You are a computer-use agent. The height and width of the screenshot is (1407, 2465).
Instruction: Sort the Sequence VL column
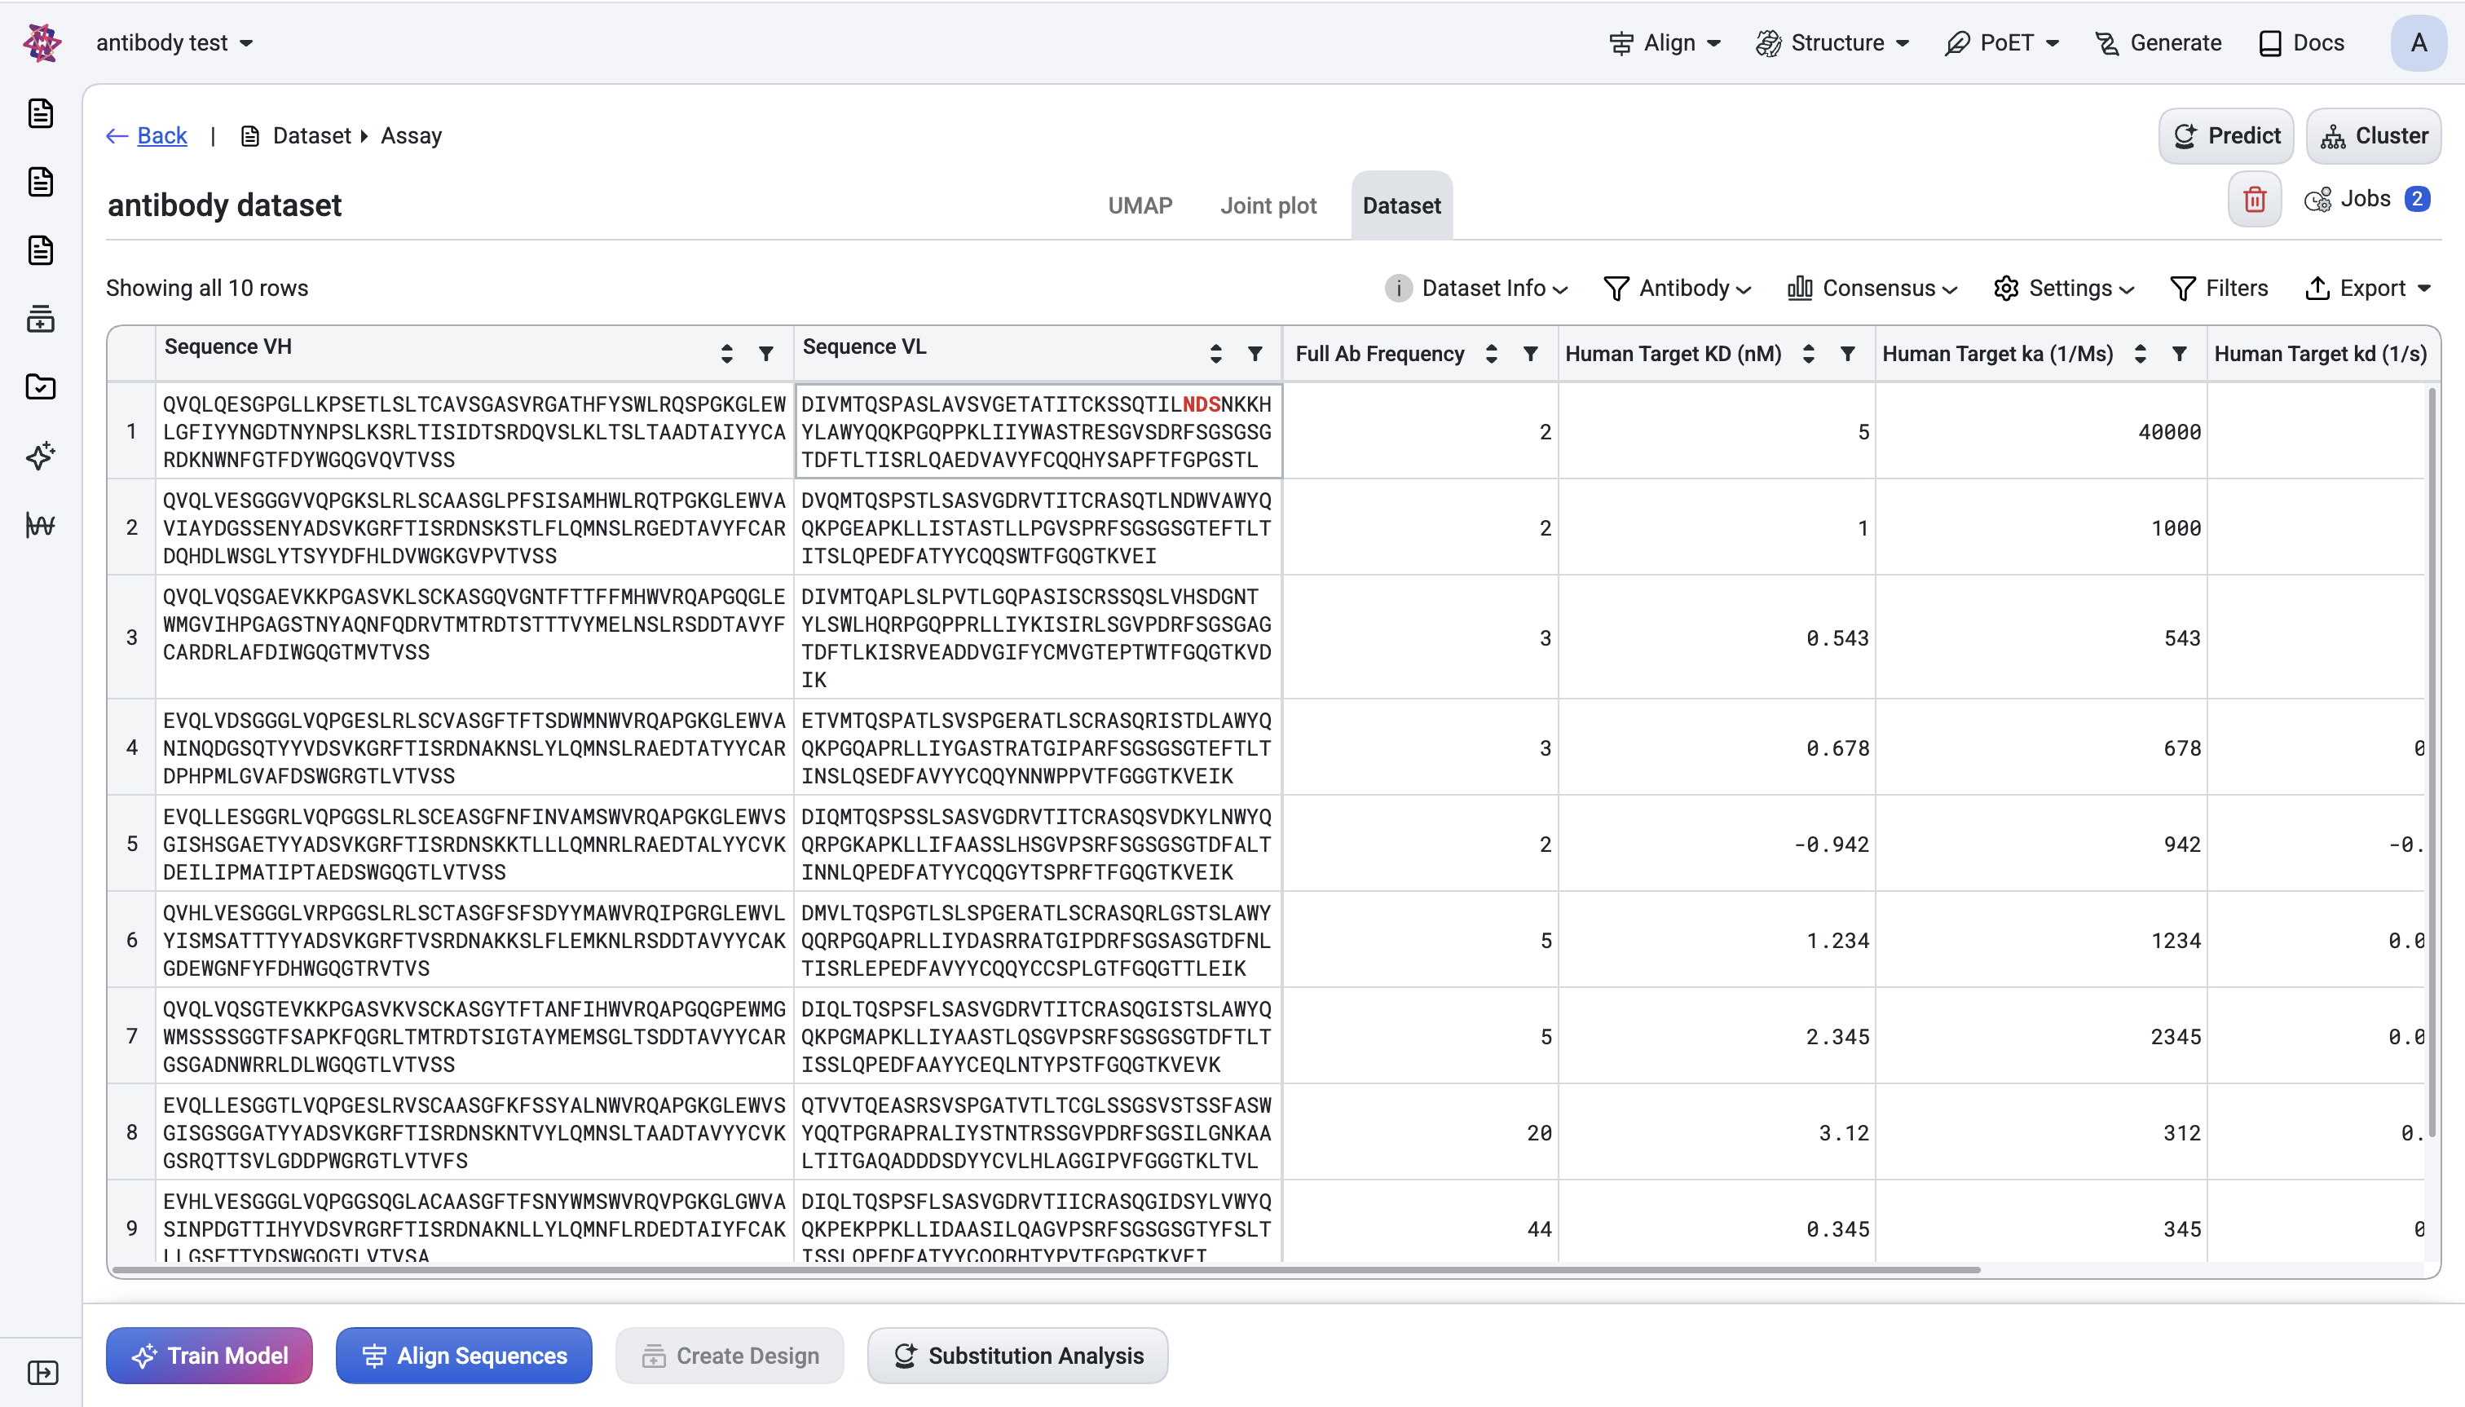click(1215, 354)
